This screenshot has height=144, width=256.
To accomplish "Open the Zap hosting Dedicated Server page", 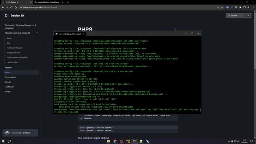I will tap(20, 27).
